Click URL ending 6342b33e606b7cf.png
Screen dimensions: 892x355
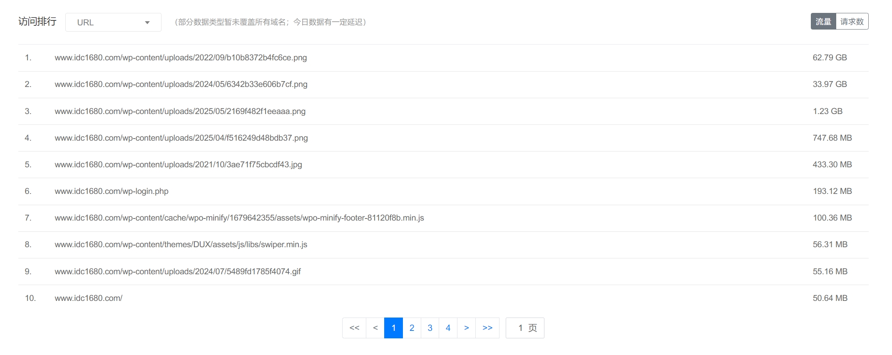(x=181, y=84)
